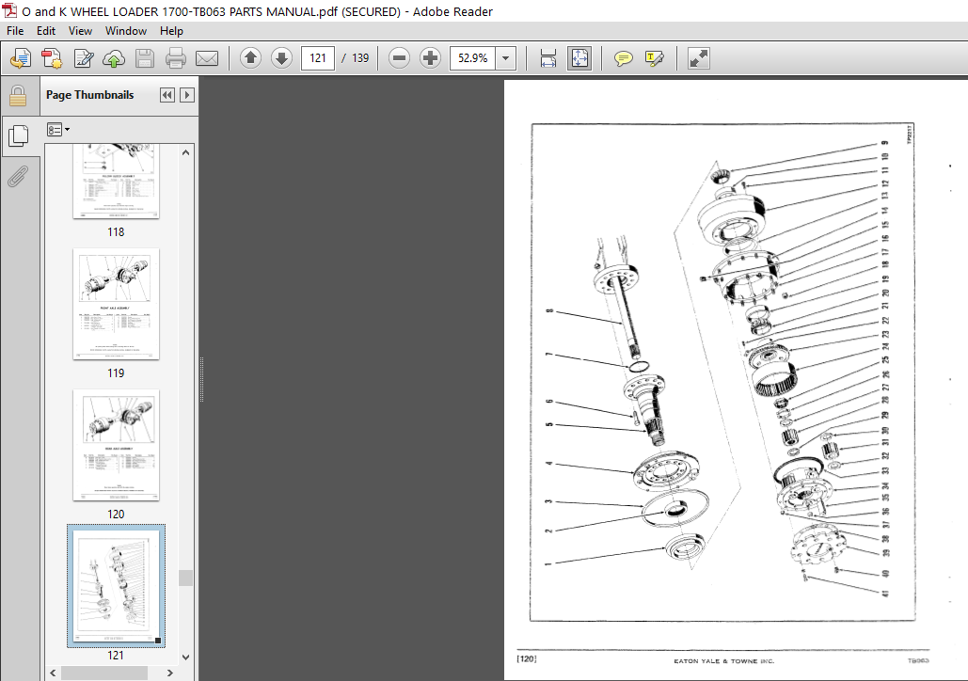Open the Help menu
This screenshot has width=968, height=681.
(x=171, y=31)
